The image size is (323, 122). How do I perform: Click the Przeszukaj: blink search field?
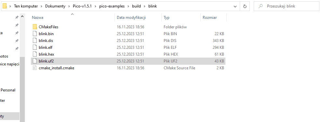pos(287,6)
